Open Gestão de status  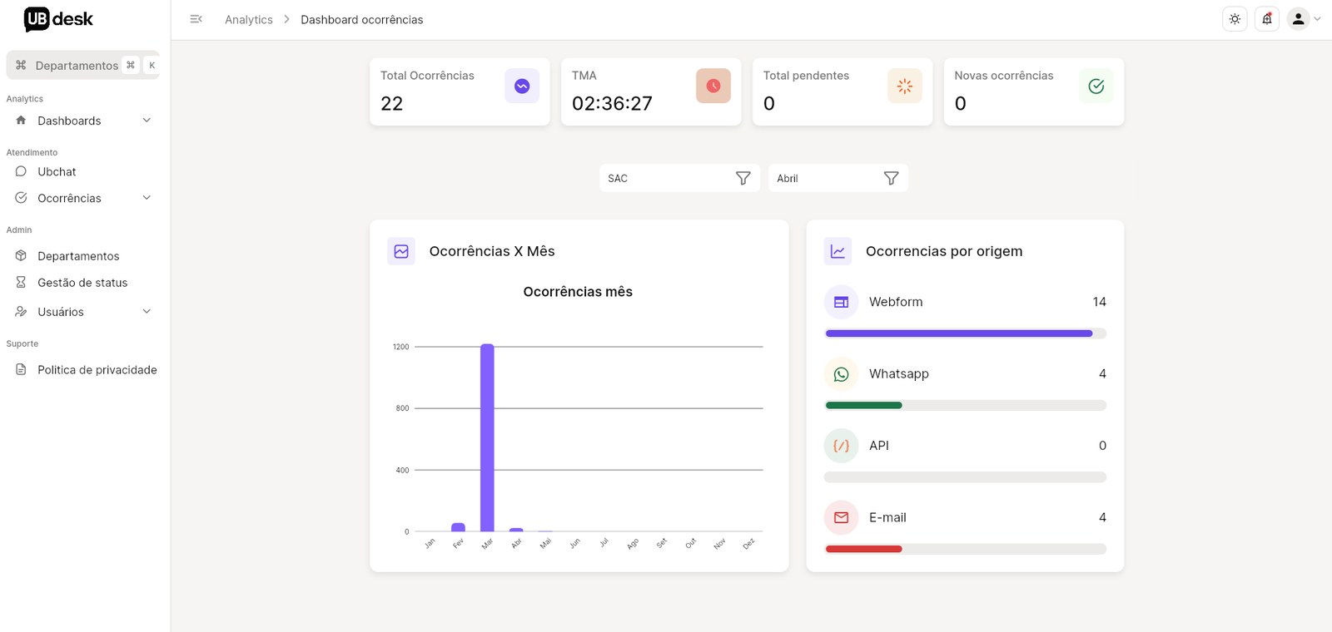click(83, 283)
